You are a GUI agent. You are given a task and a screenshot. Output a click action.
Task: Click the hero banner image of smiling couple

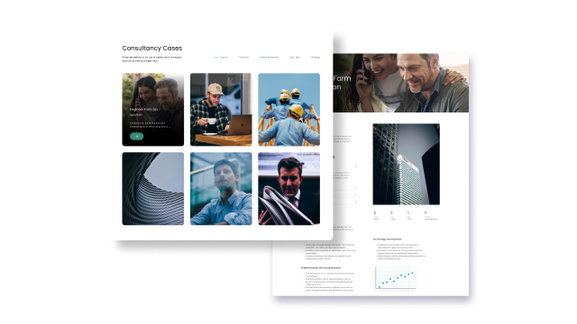400,83
